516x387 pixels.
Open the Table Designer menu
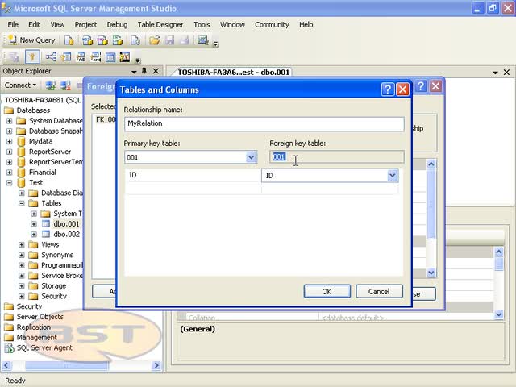pos(160,25)
